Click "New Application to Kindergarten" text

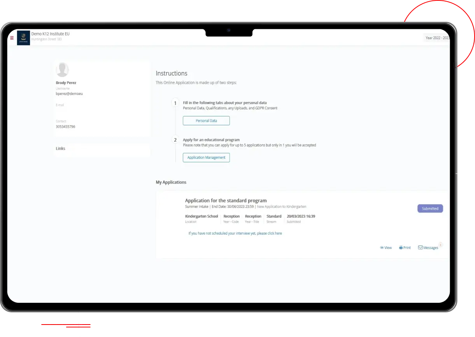pos(282,207)
